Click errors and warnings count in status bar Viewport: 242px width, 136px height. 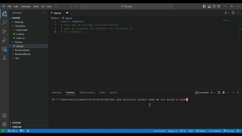tap(12, 131)
